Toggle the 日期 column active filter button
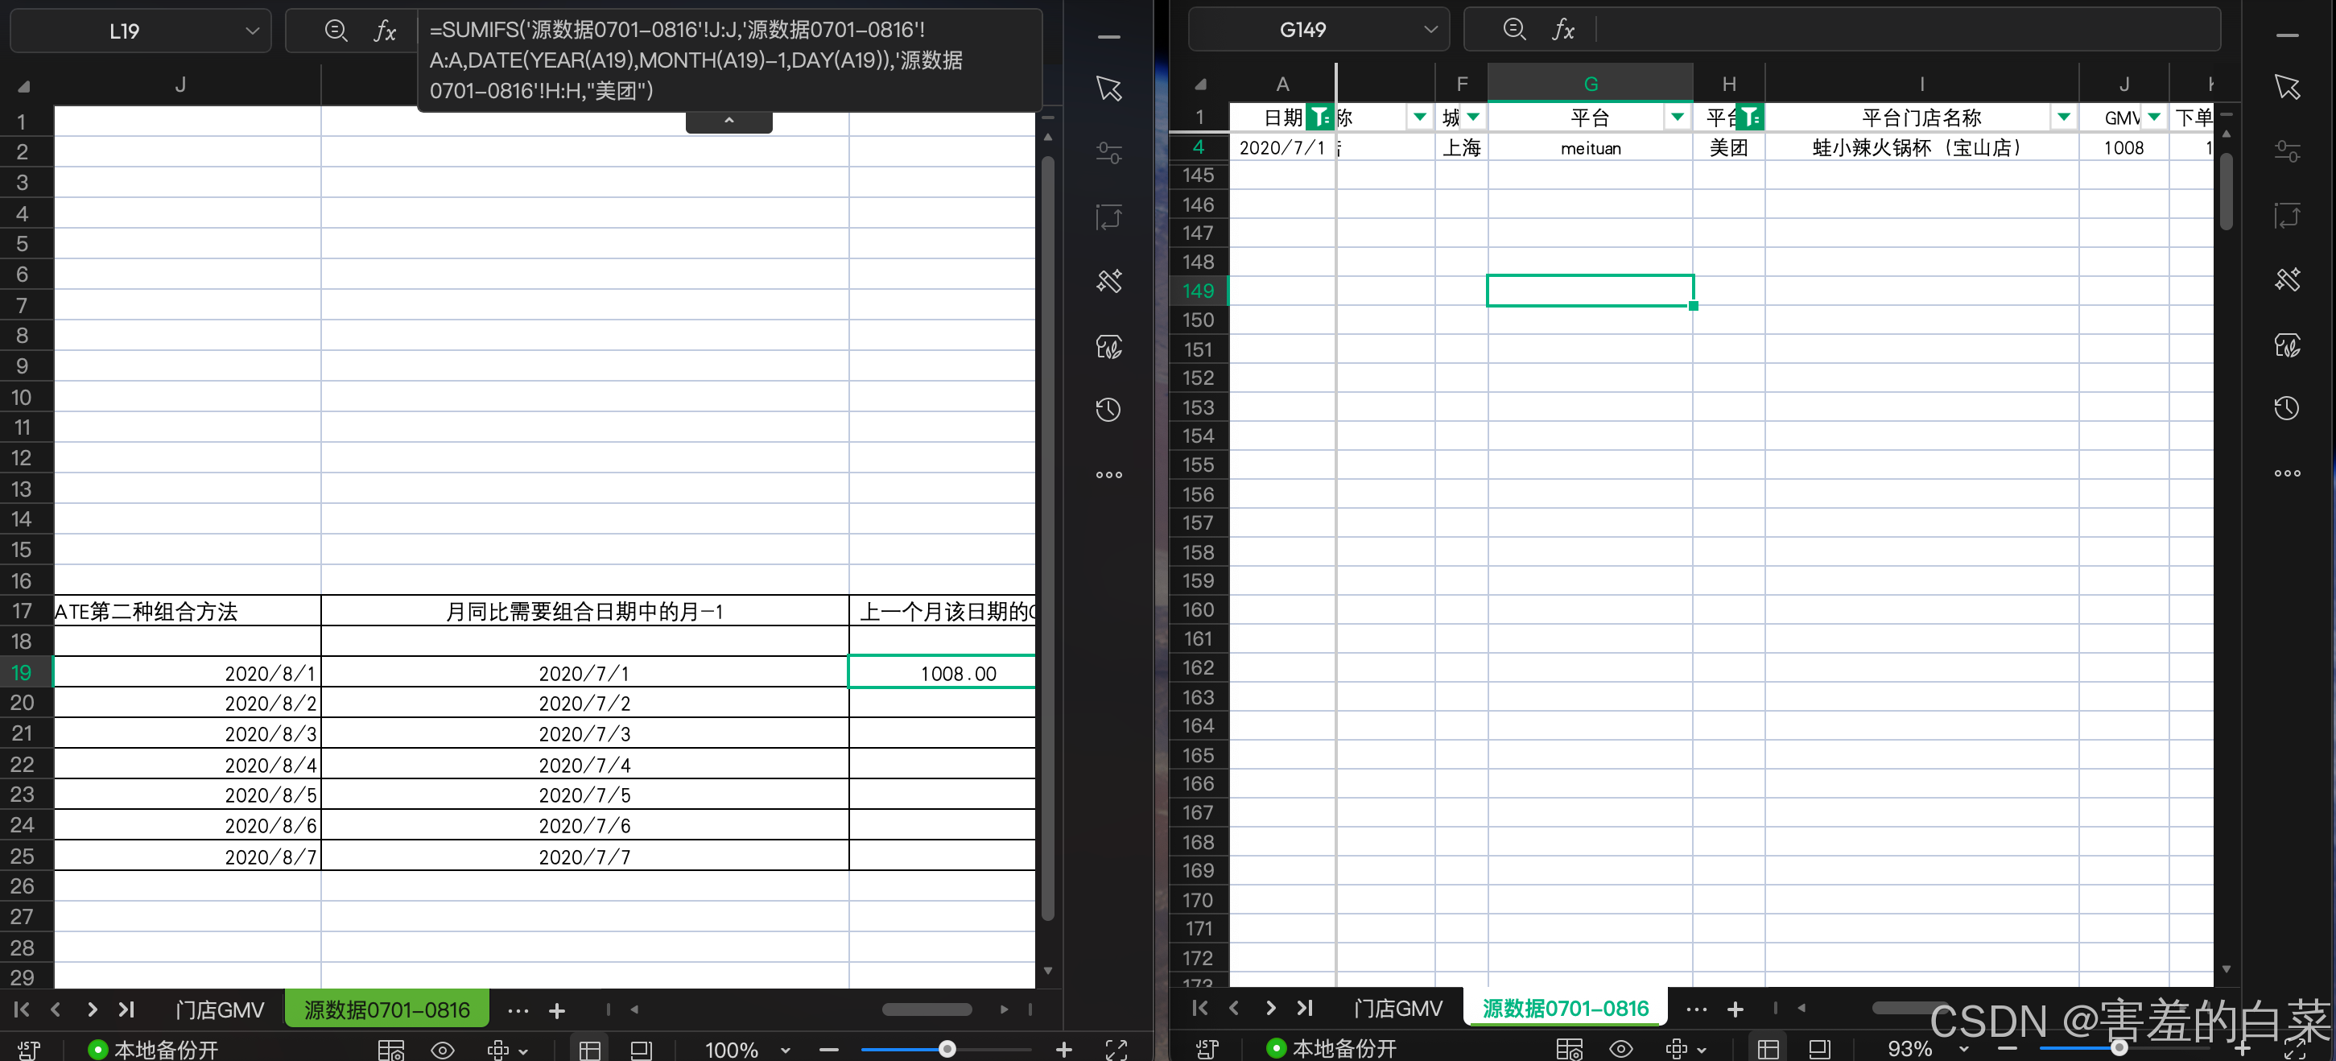The image size is (2336, 1061). pos(1320,117)
